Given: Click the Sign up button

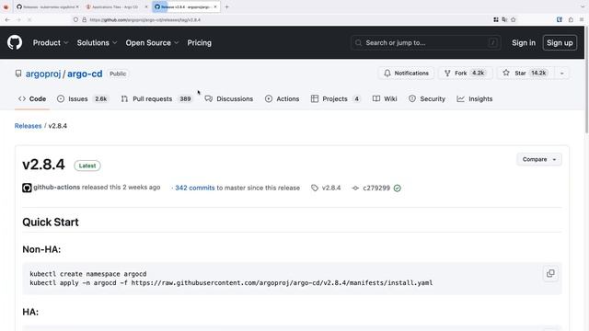Looking at the screenshot, I should [560, 43].
